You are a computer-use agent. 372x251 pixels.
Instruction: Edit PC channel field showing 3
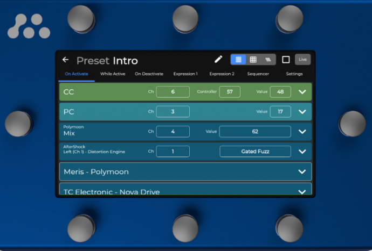[173, 112]
